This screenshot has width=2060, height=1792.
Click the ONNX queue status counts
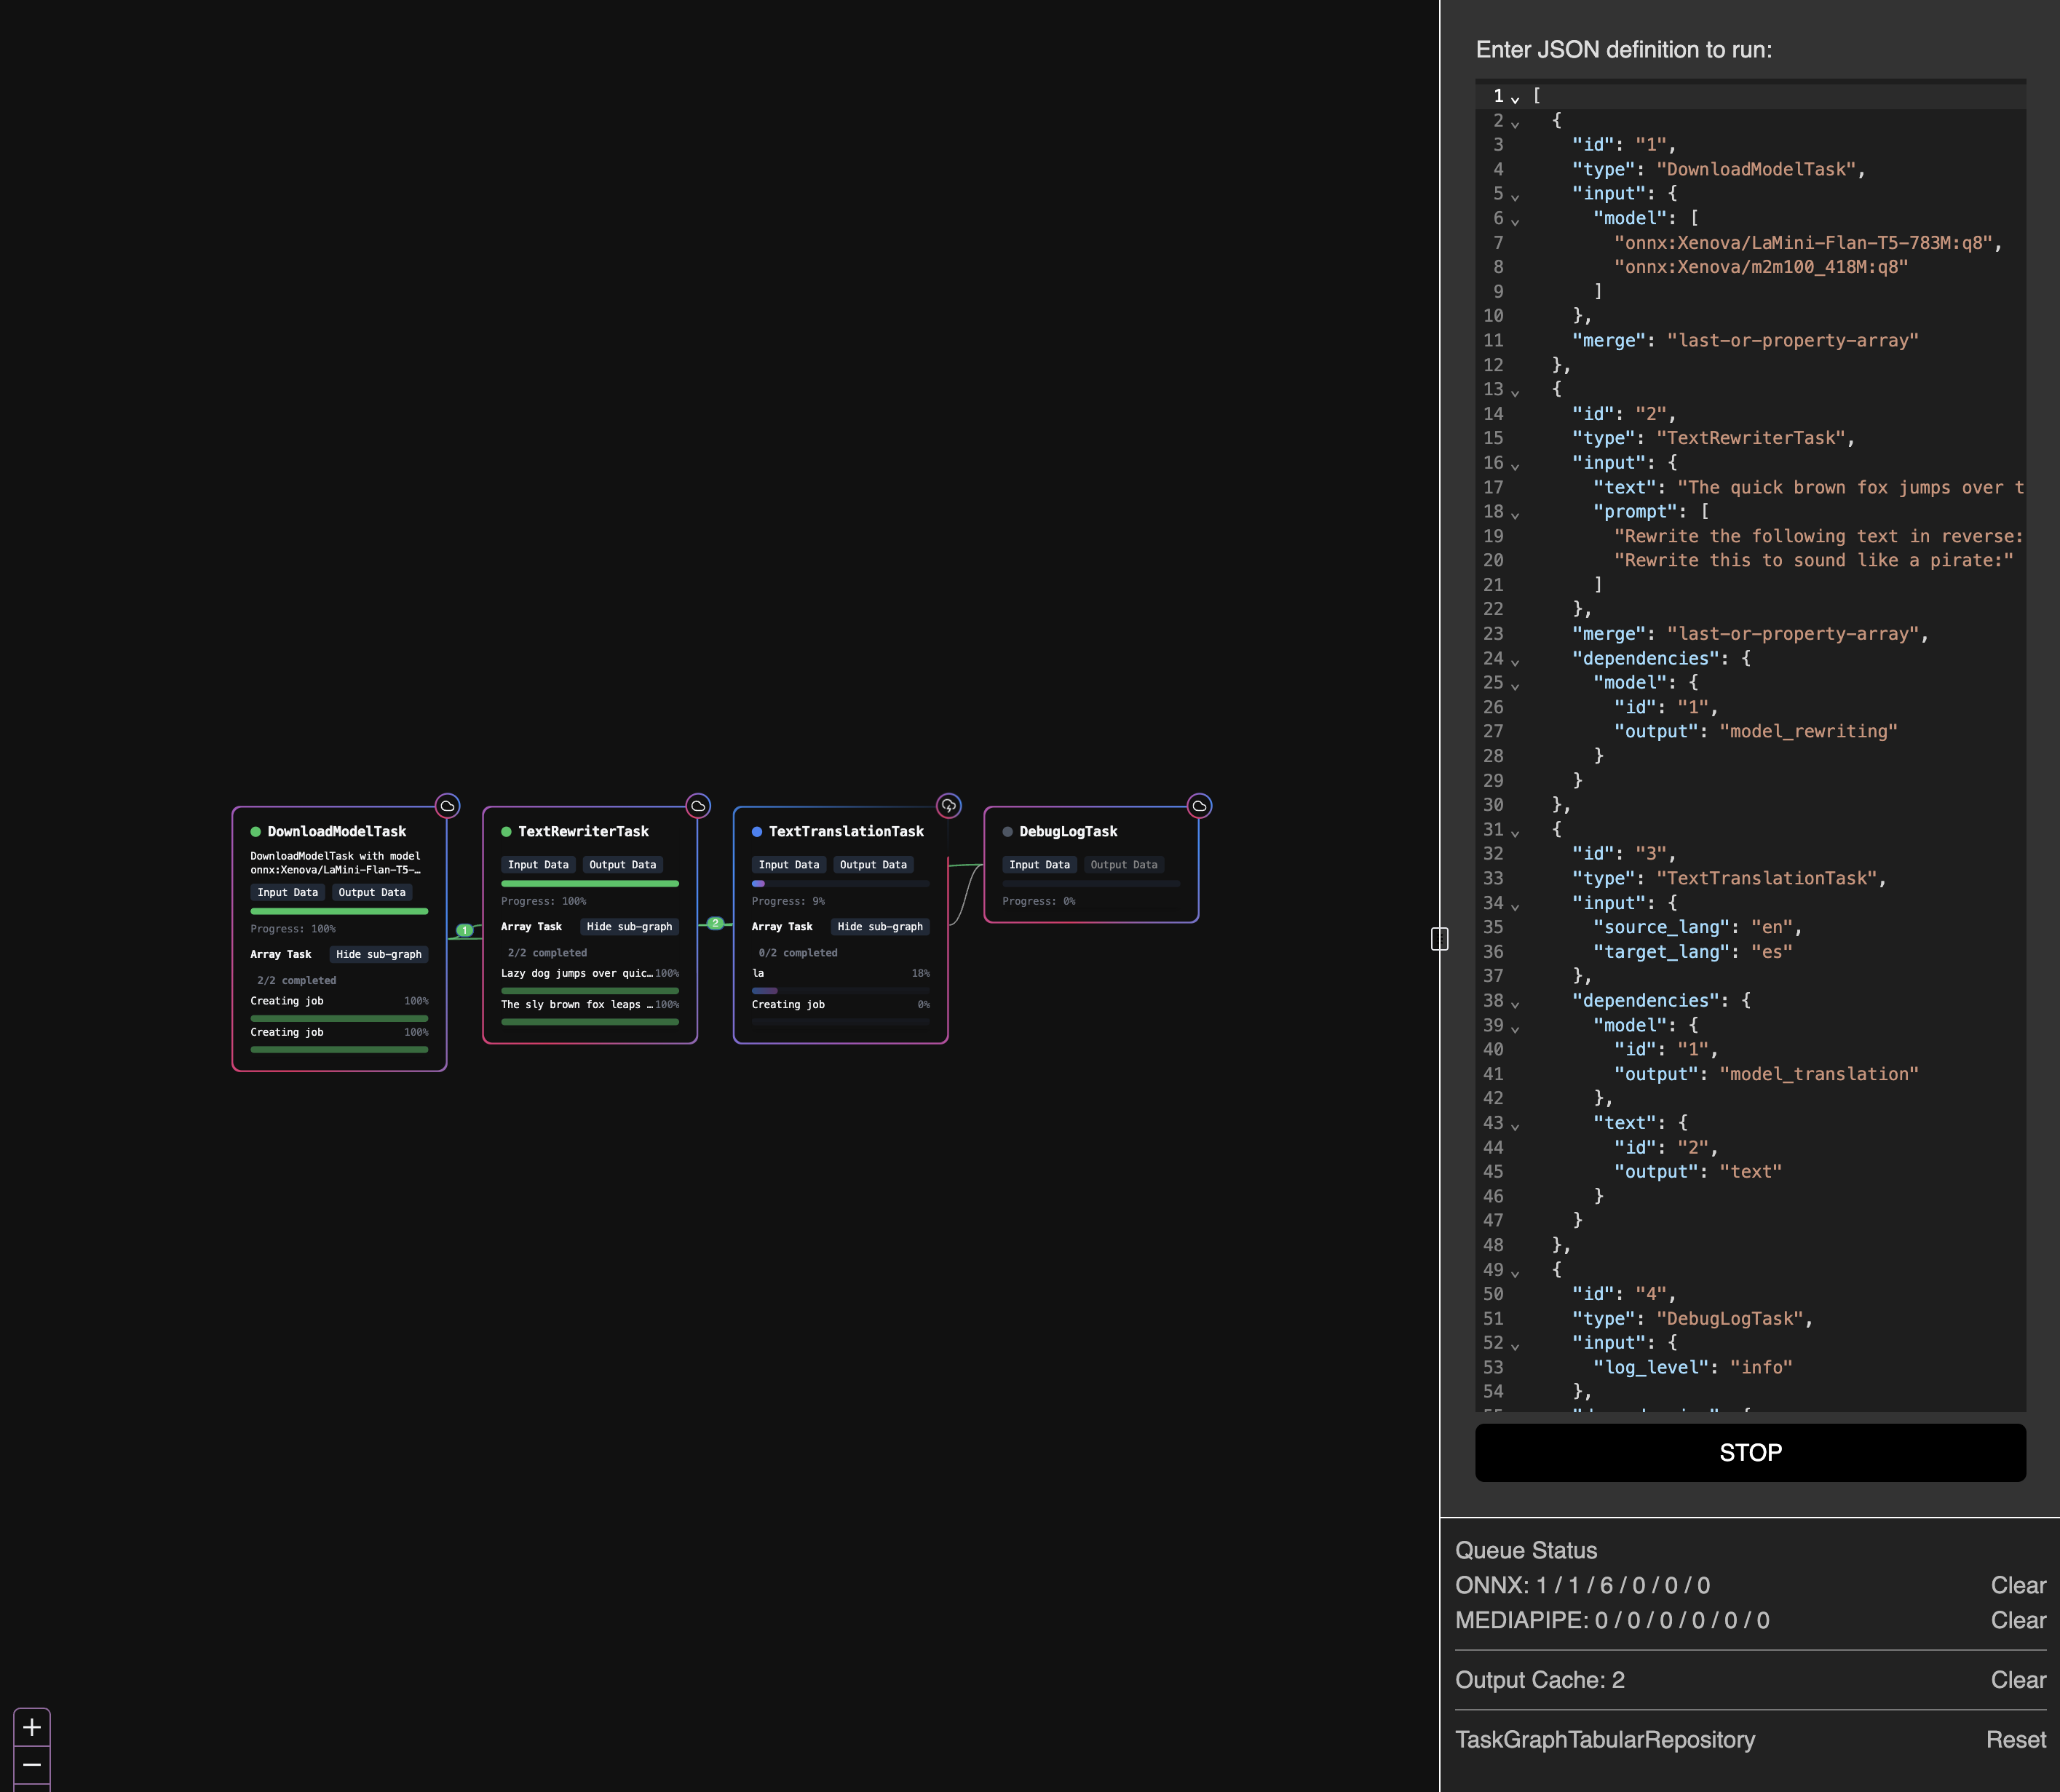coord(1623,1585)
